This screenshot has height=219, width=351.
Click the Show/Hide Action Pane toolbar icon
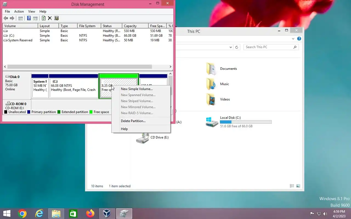coord(35,18)
